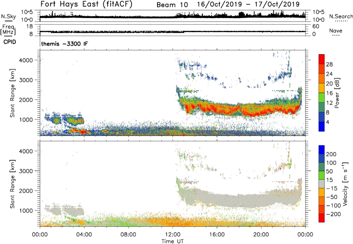Click the date range "16/Oct/2019 – 17/Oct/2019"
353x244 pixels.
pyautogui.click(x=248, y=4)
